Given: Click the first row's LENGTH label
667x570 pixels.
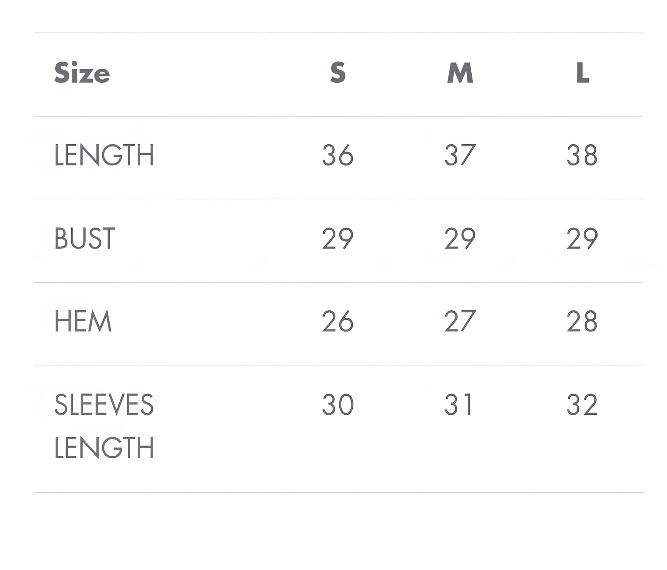Looking at the screenshot, I should (x=104, y=155).
